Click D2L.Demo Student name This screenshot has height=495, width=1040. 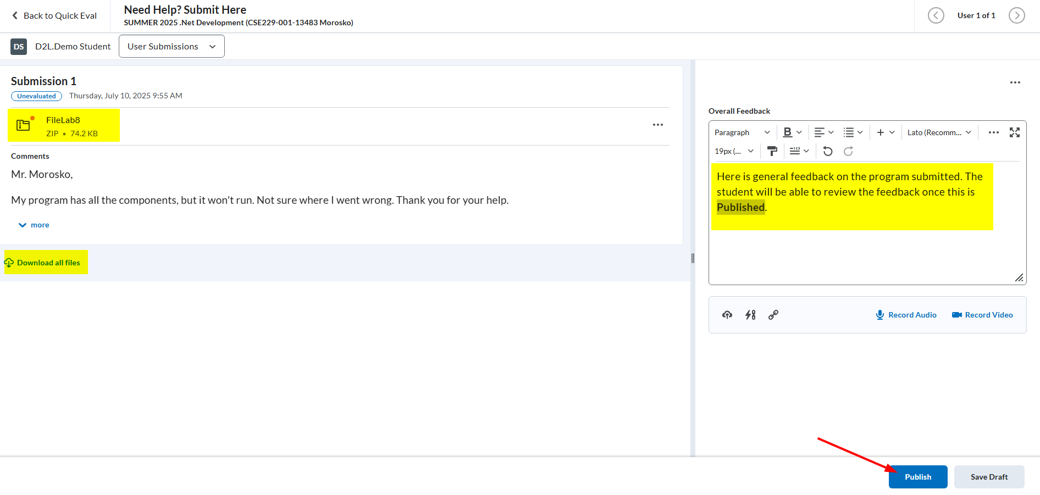(73, 47)
